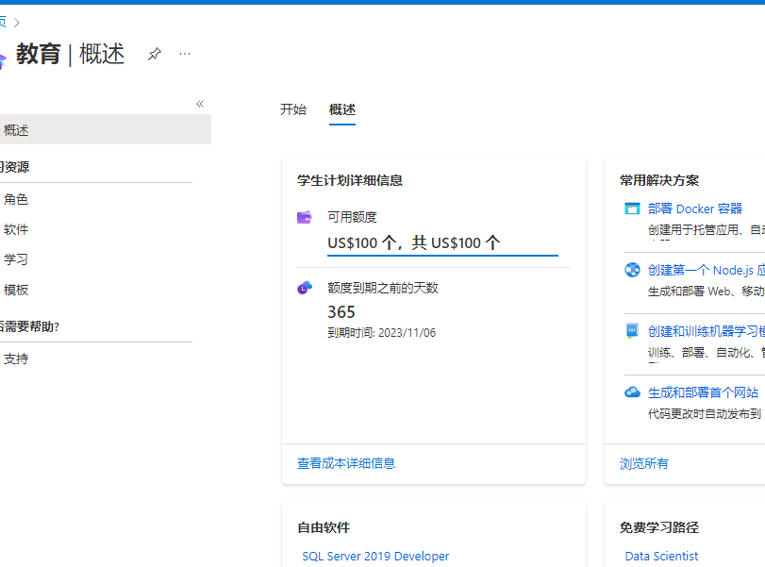Click the machine learning model icon
Image resolution: width=765 pixels, height=567 pixels.
632,331
